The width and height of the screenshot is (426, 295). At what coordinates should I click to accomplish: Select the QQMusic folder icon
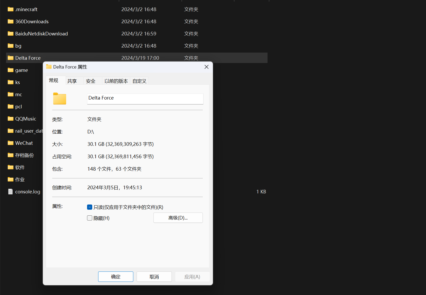coord(11,119)
